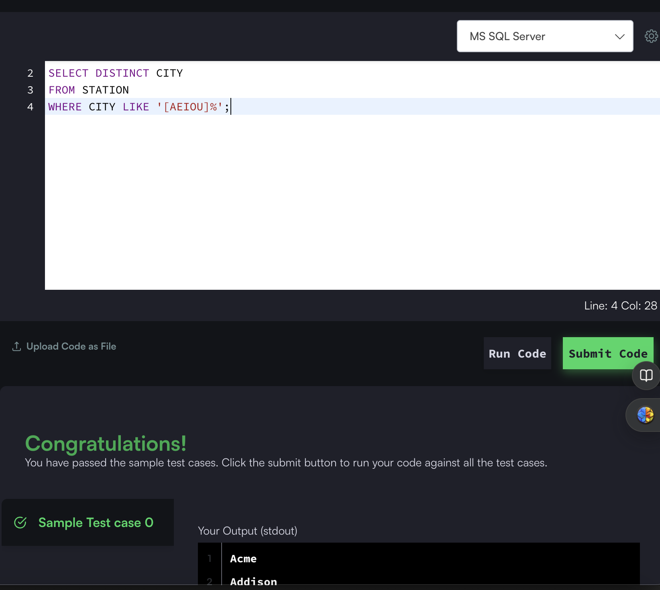Open the MS SQL Server language dropdown
Viewport: 660px width, 590px height.
point(545,36)
